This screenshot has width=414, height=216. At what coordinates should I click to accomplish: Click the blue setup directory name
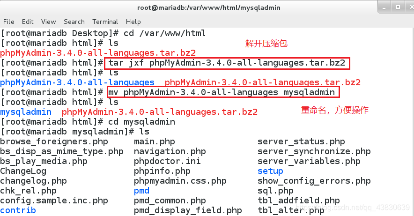point(270,171)
